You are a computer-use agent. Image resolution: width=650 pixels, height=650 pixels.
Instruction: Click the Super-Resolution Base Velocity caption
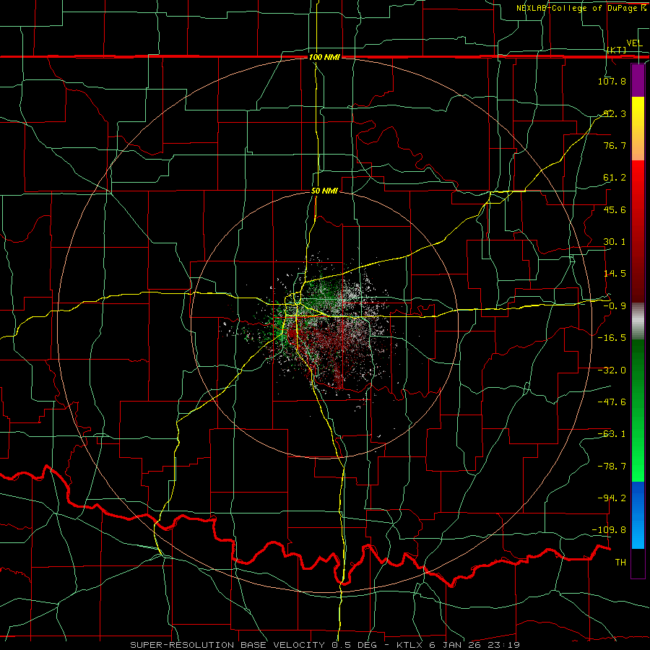pyautogui.click(x=324, y=645)
